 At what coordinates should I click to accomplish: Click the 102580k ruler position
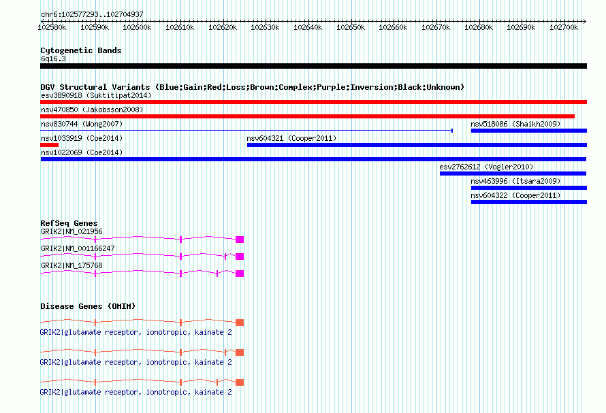point(52,27)
